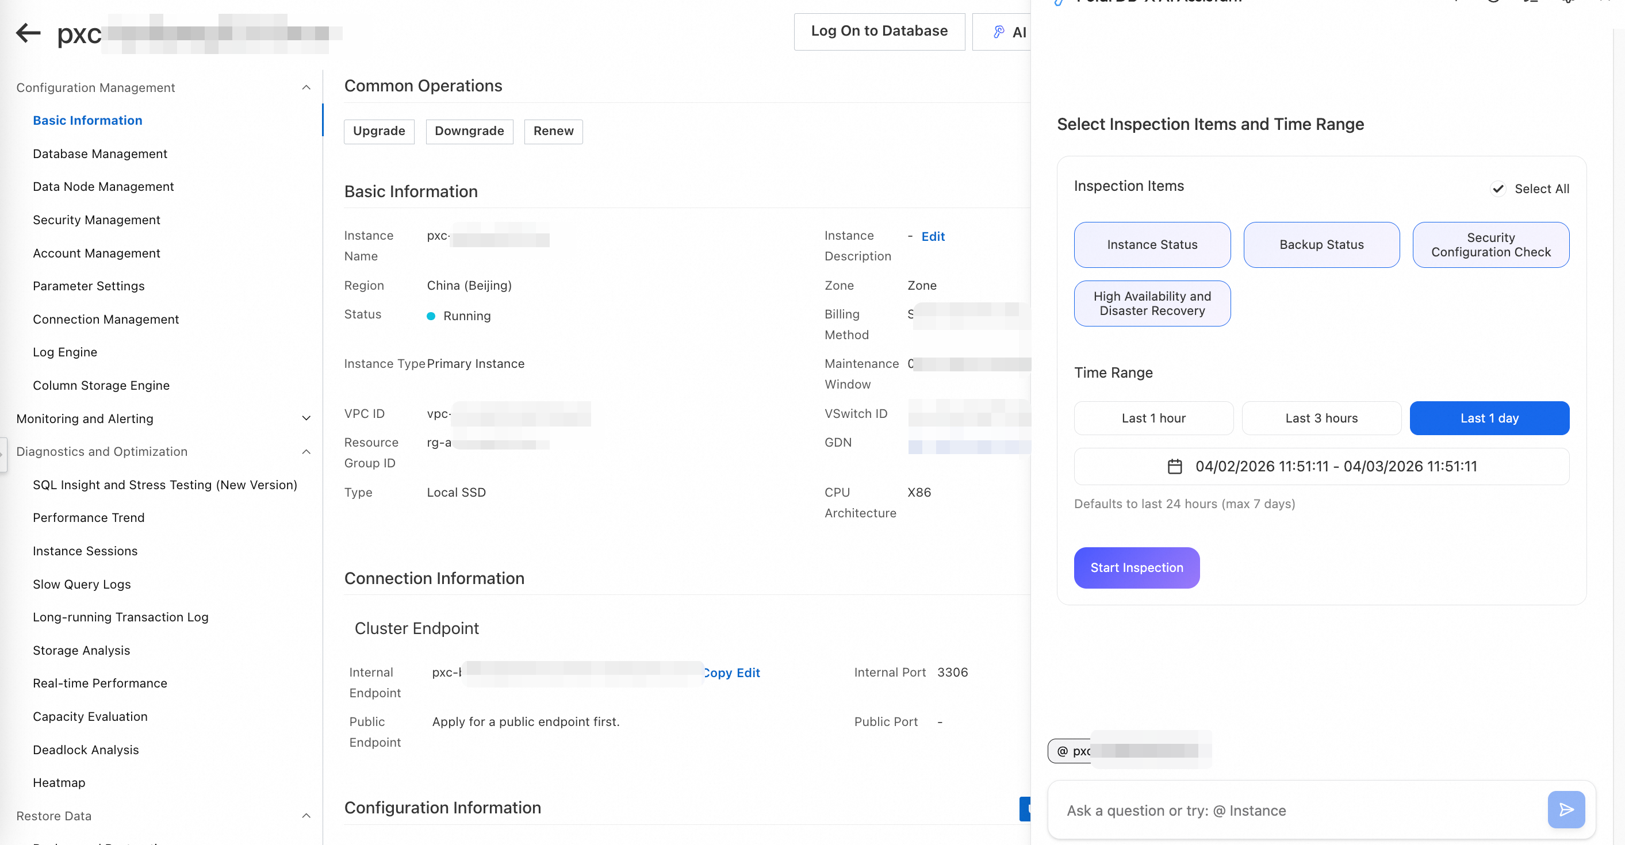Click the calendar icon in date range
The height and width of the screenshot is (845, 1625).
pyautogui.click(x=1174, y=467)
